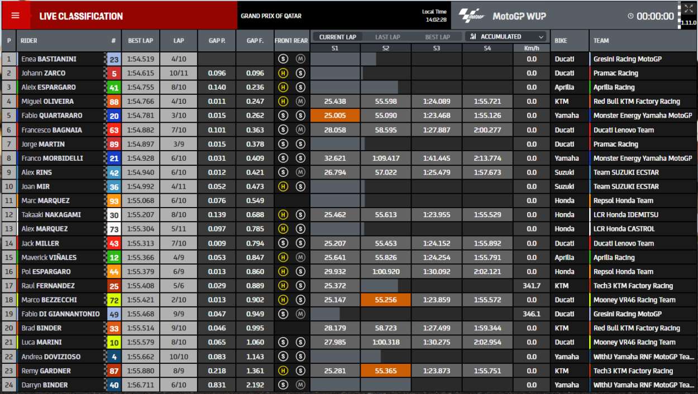Click the 346.1 speed value

click(x=532, y=314)
